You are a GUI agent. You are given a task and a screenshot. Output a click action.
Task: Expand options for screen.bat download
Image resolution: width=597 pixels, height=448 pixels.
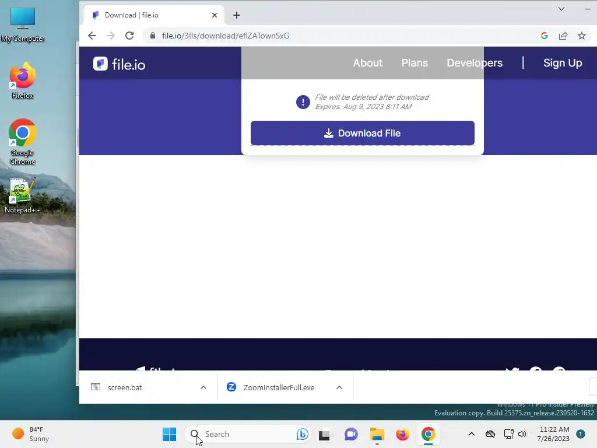203,387
